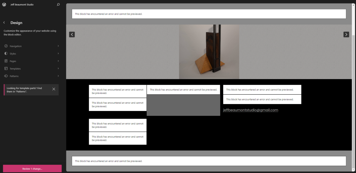Viewport: 356px width, 173px height.
Task: Expand Navigation with its chevron arrow
Action: [58, 46]
